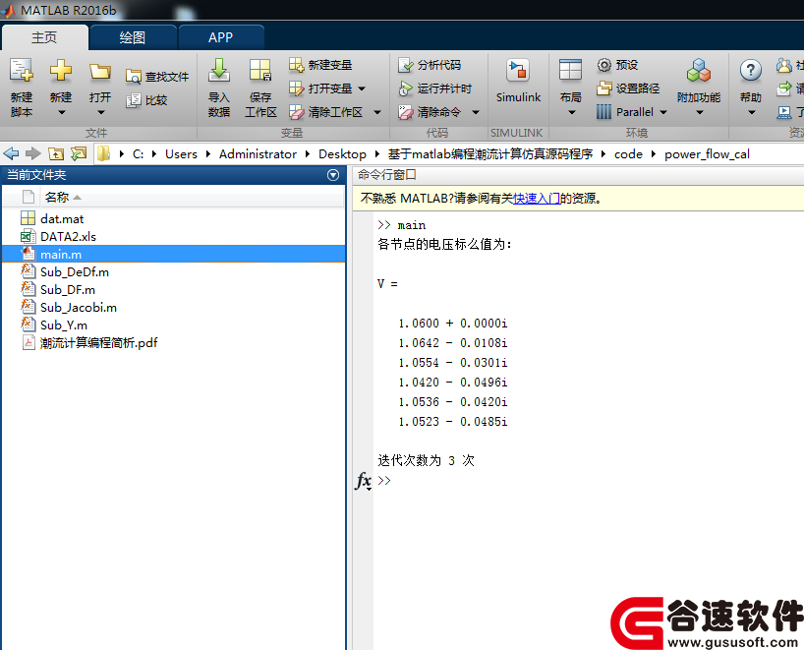Screen dimensions: 804x650
Task: Click the Analyze Code (分析代码) icon
Action: (406, 65)
